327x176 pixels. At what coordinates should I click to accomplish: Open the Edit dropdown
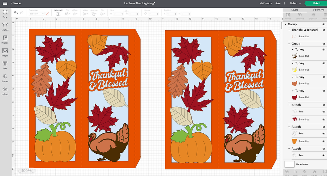[67, 14]
